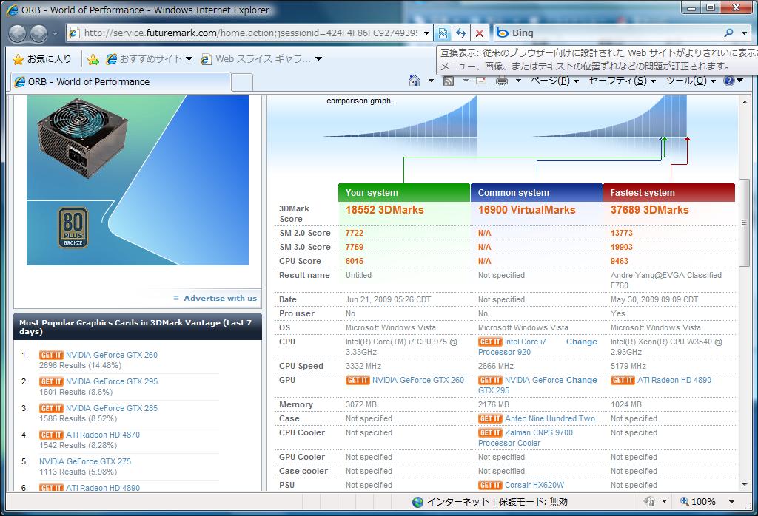Click the 37689 3DMarks score
Image resolution: width=758 pixels, height=516 pixels.
point(649,210)
